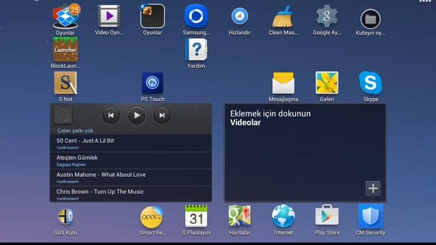The height and width of the screenshot is (245, 436).
Task: Tap the music widget album art thumbnail
Action: coord(63,115)
